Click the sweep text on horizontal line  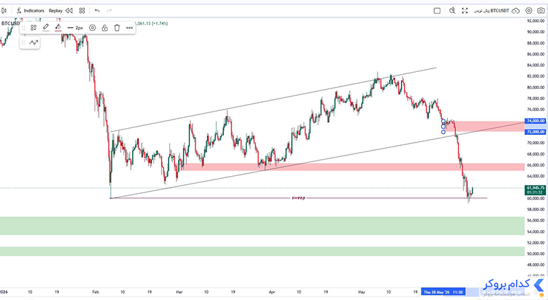[299, 198]
